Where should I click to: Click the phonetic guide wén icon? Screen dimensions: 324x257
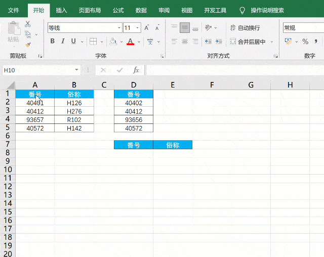tap(150, 41)
